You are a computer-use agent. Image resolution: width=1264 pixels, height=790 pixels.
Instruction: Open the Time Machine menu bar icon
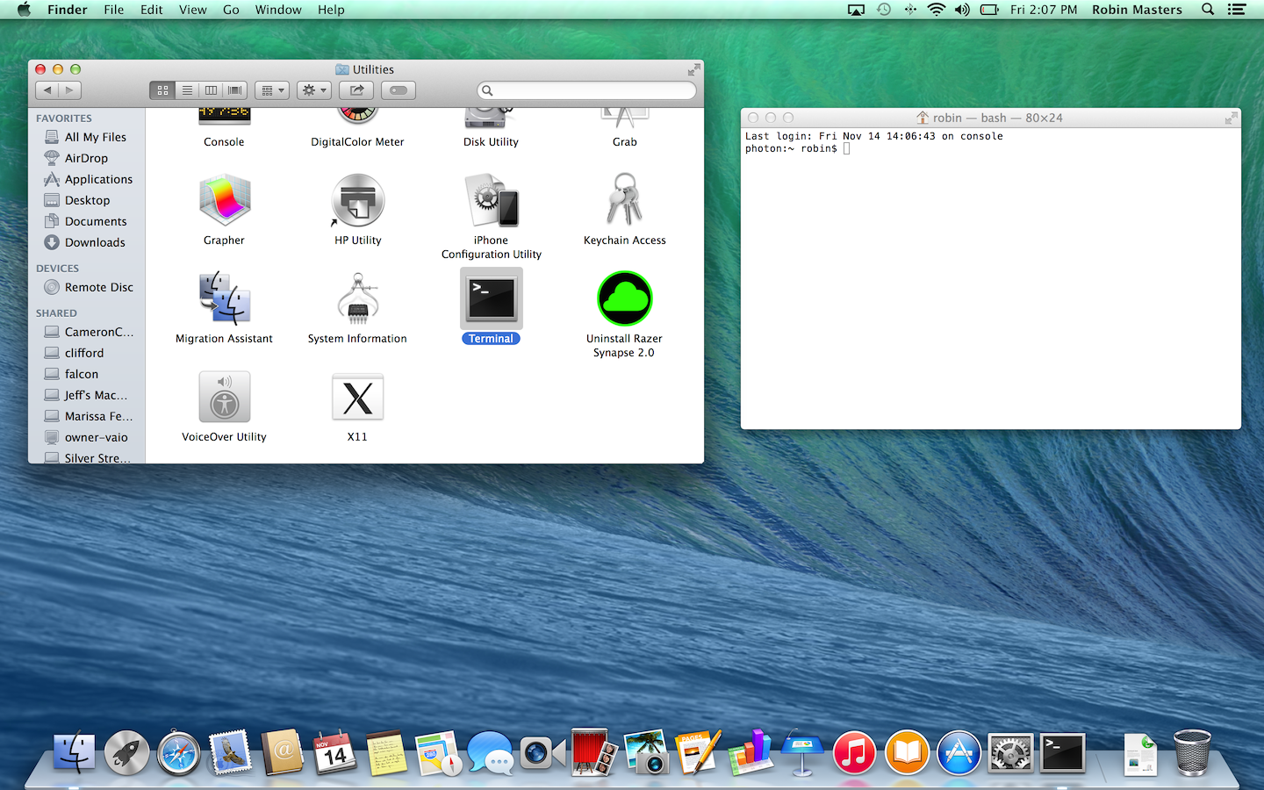coord(884,10)
